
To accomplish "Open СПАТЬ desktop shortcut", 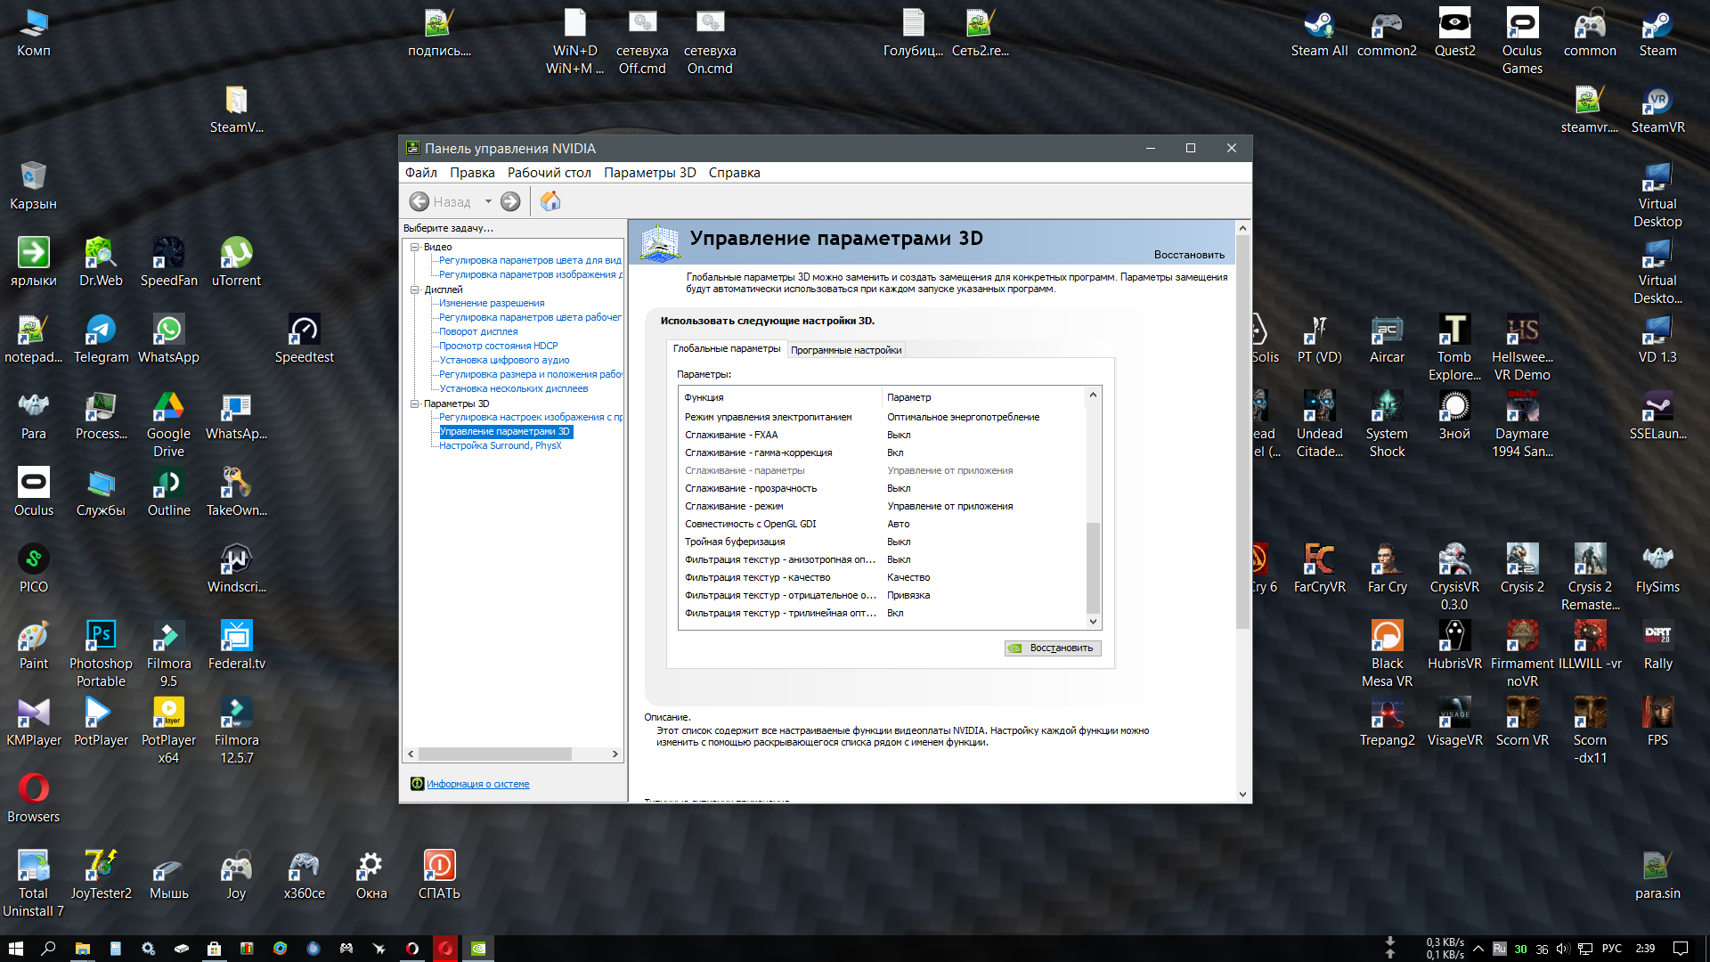I will pyautogui.click(x=439, y=876).
